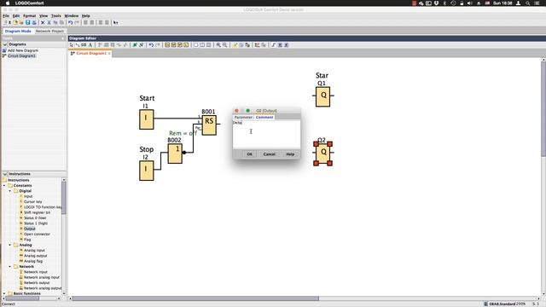Open the View menu
Screen dimensions: 546x307
(x=44, y=16)
